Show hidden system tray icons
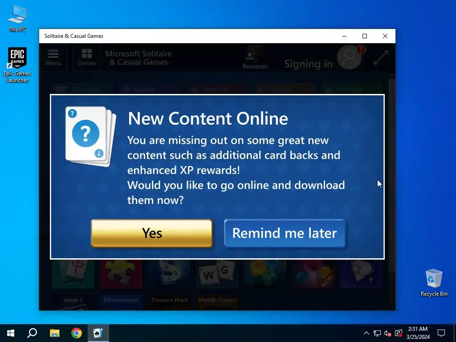The image size is (456, 342). tap(366, 333)
